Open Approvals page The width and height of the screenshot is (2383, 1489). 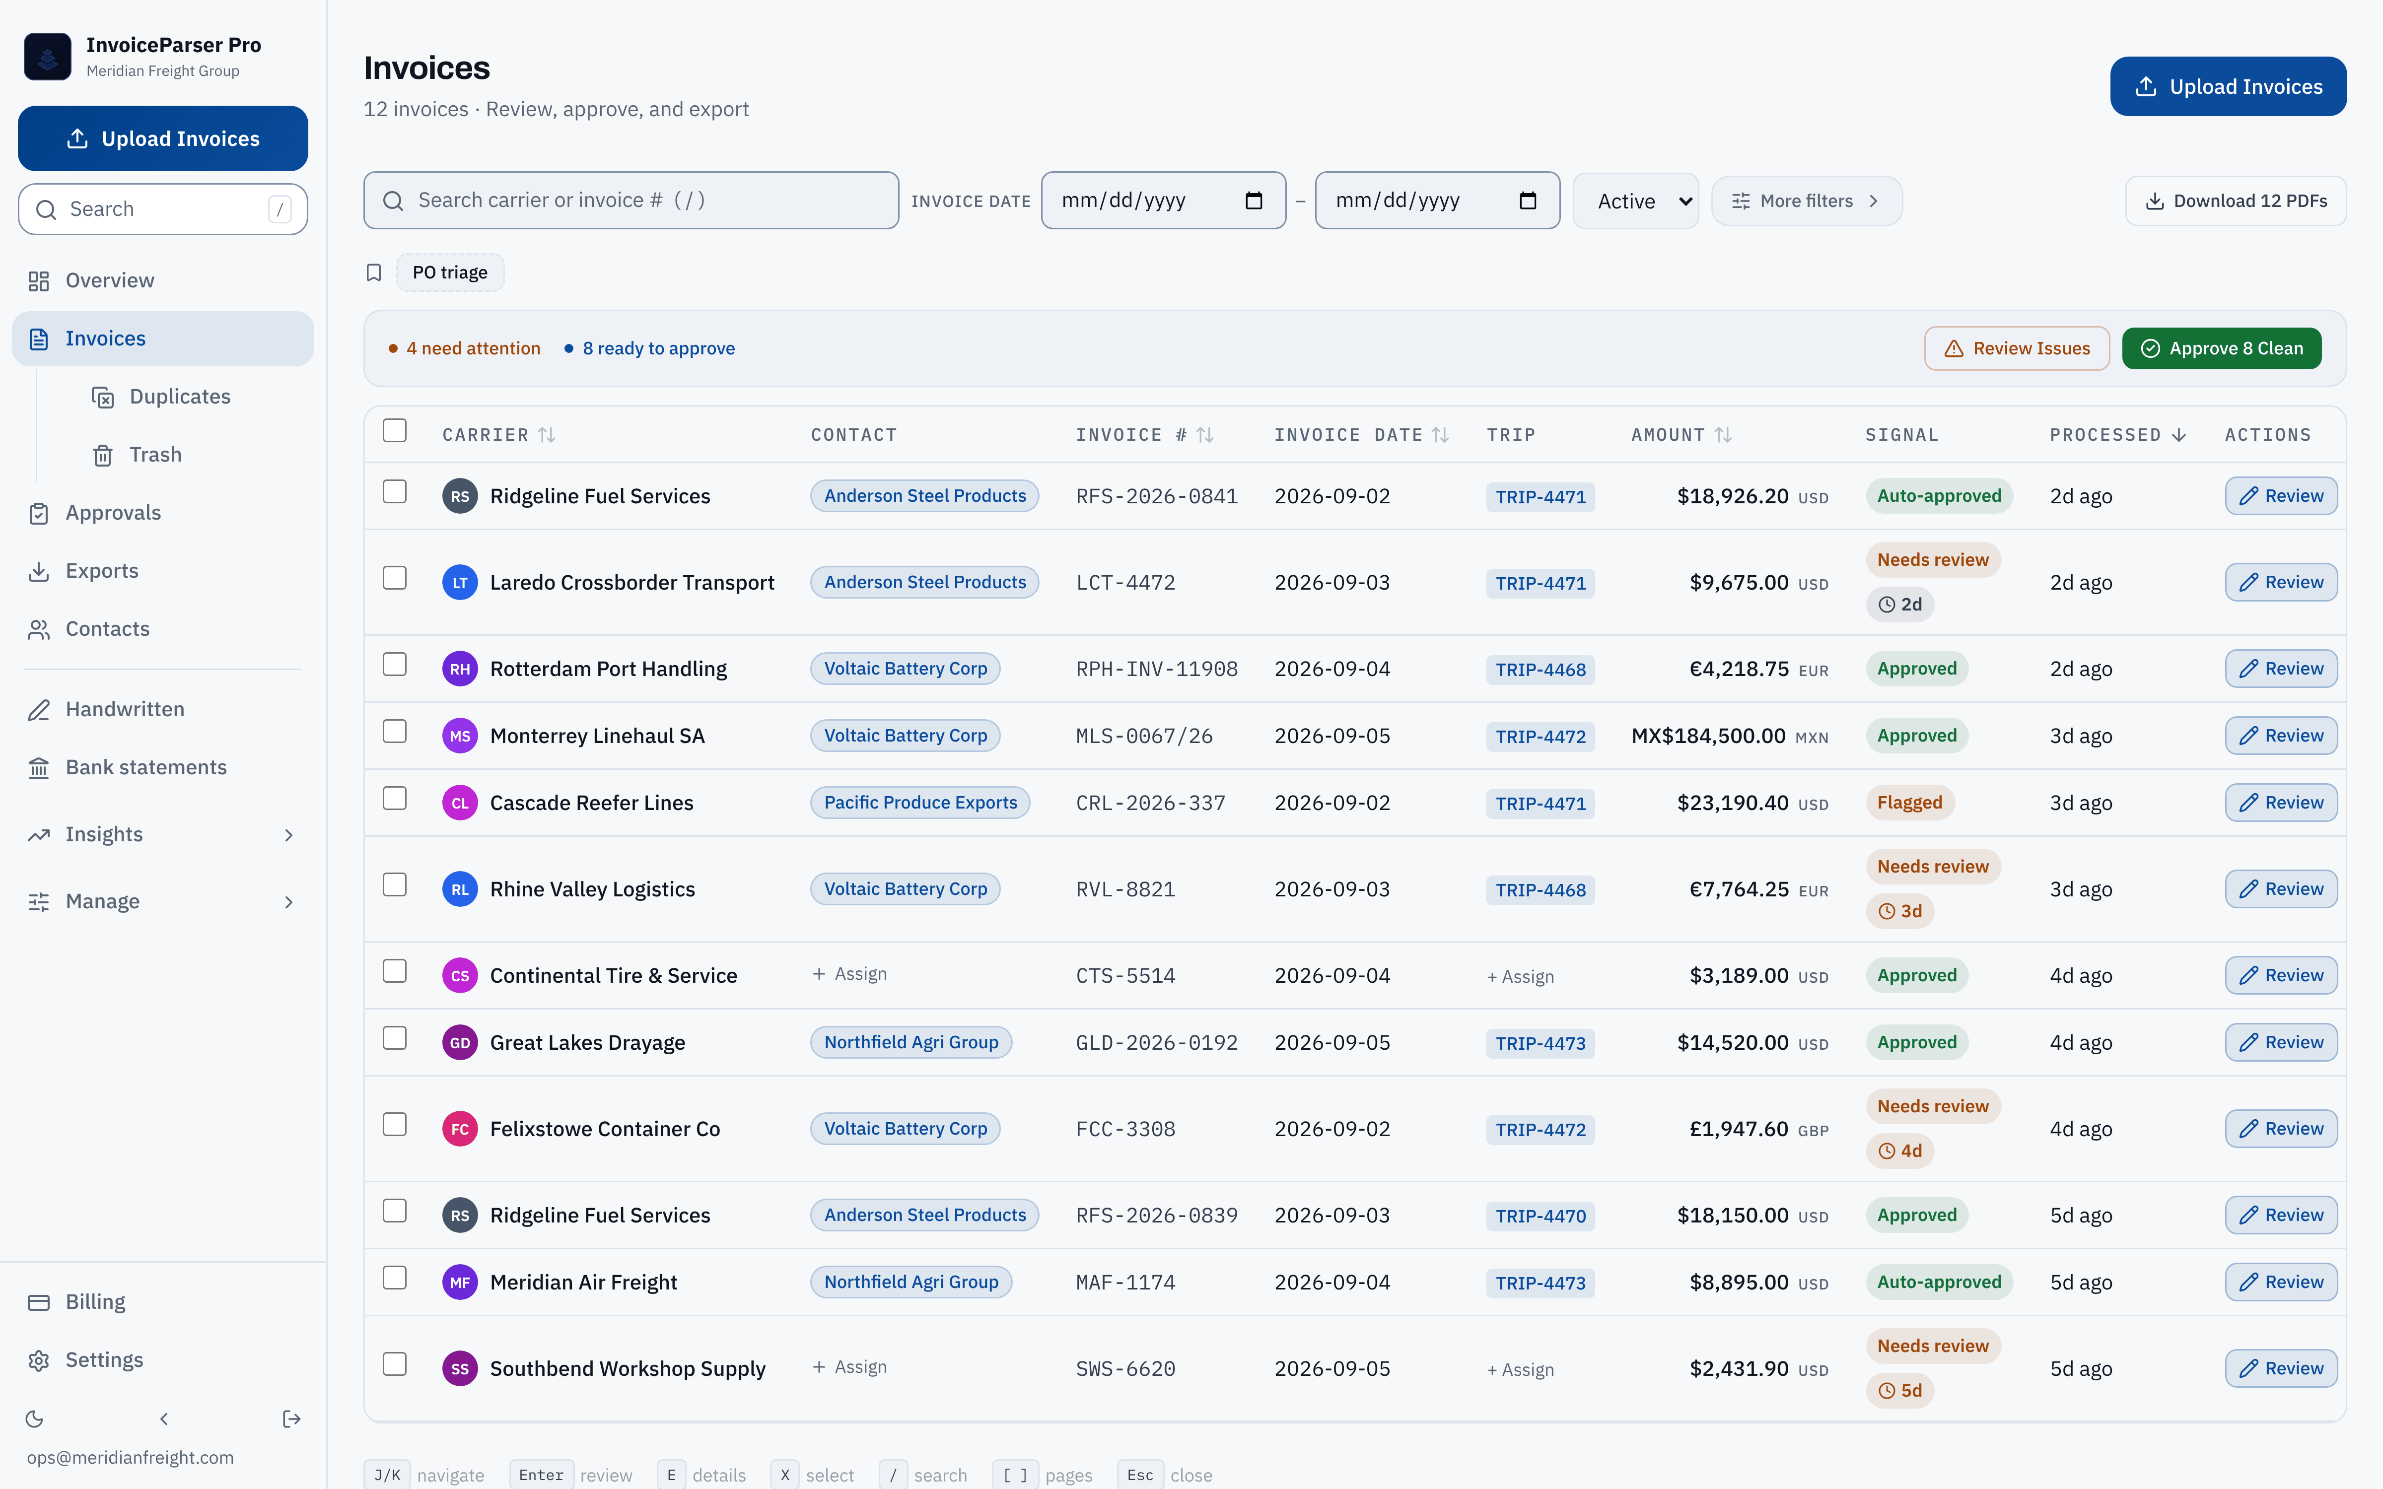tap(162, 513)
